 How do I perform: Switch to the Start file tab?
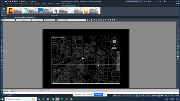[x=4, y=17]
